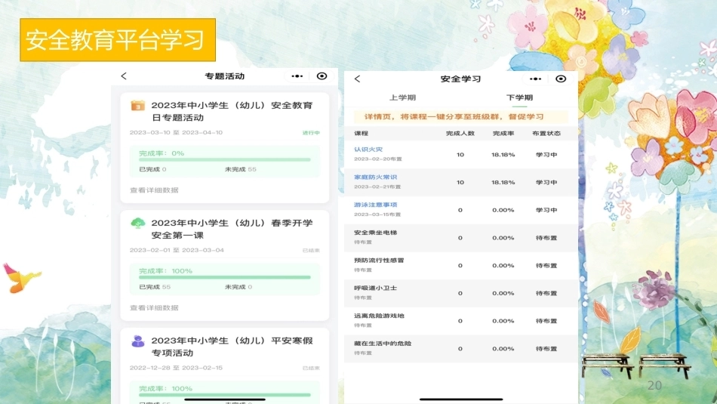The height and width of the screenshot is (404, 717).
Task: Go back from 安全学习 page
Action: coord(358,79)
